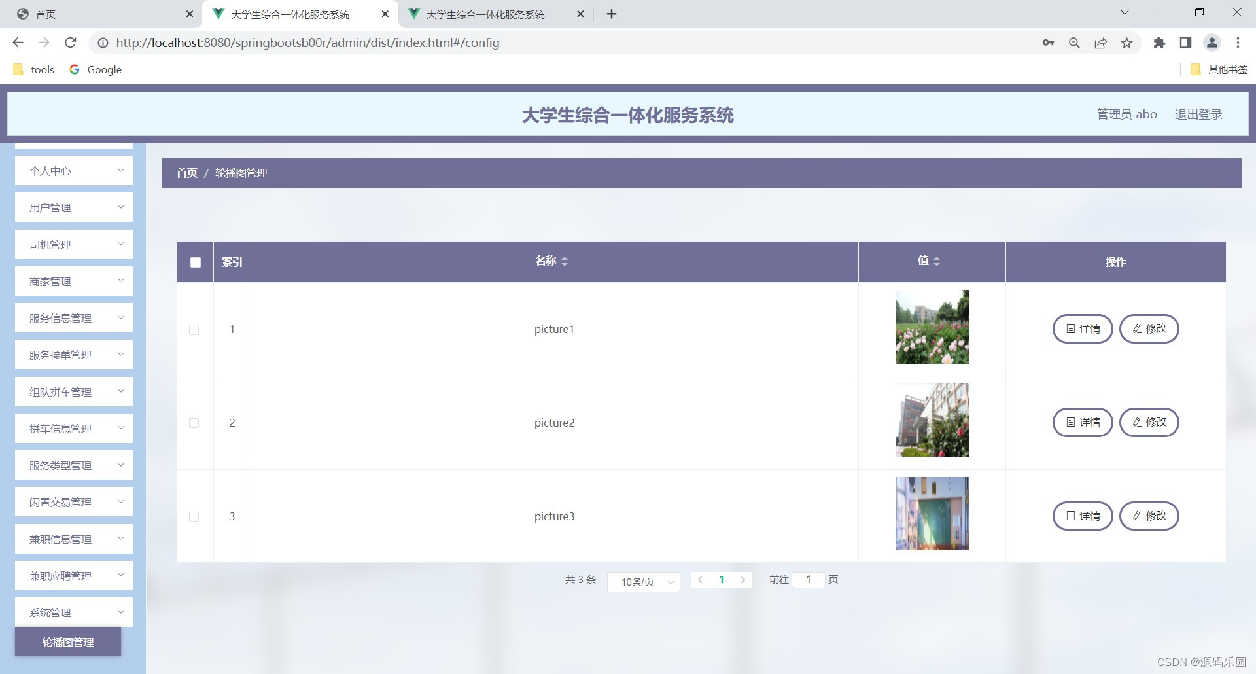Check the checkbox for the picture1 row
The image size is (1256, 674).
(x=194, y=330)
